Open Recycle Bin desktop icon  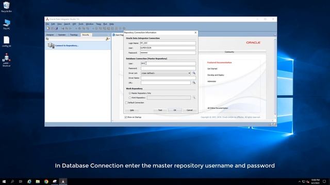(x=7, y=7)
